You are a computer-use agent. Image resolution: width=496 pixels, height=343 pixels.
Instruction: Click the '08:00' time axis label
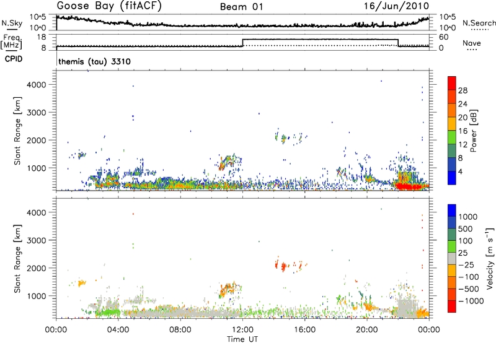tap(180, 330)
